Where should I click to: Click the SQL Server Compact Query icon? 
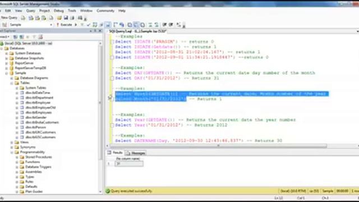pos(51,17)
